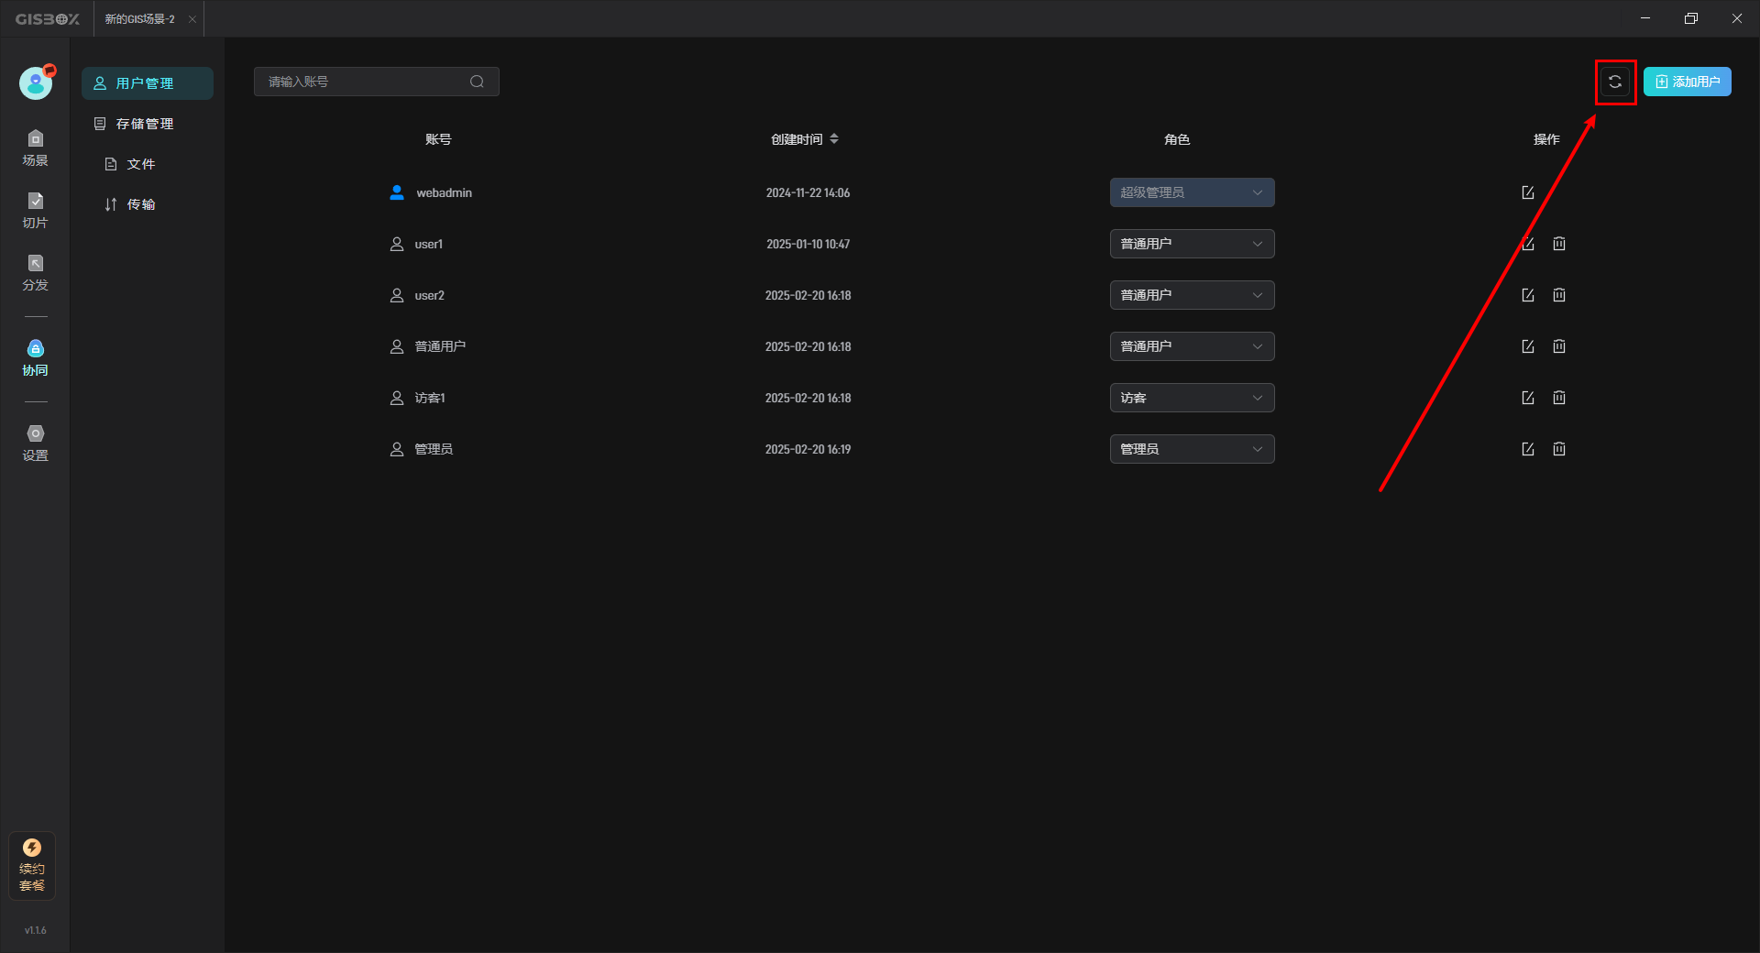Screen dimensions: 1760x953
Task: Edit the account named 管理员
Action: (1528, 449)
